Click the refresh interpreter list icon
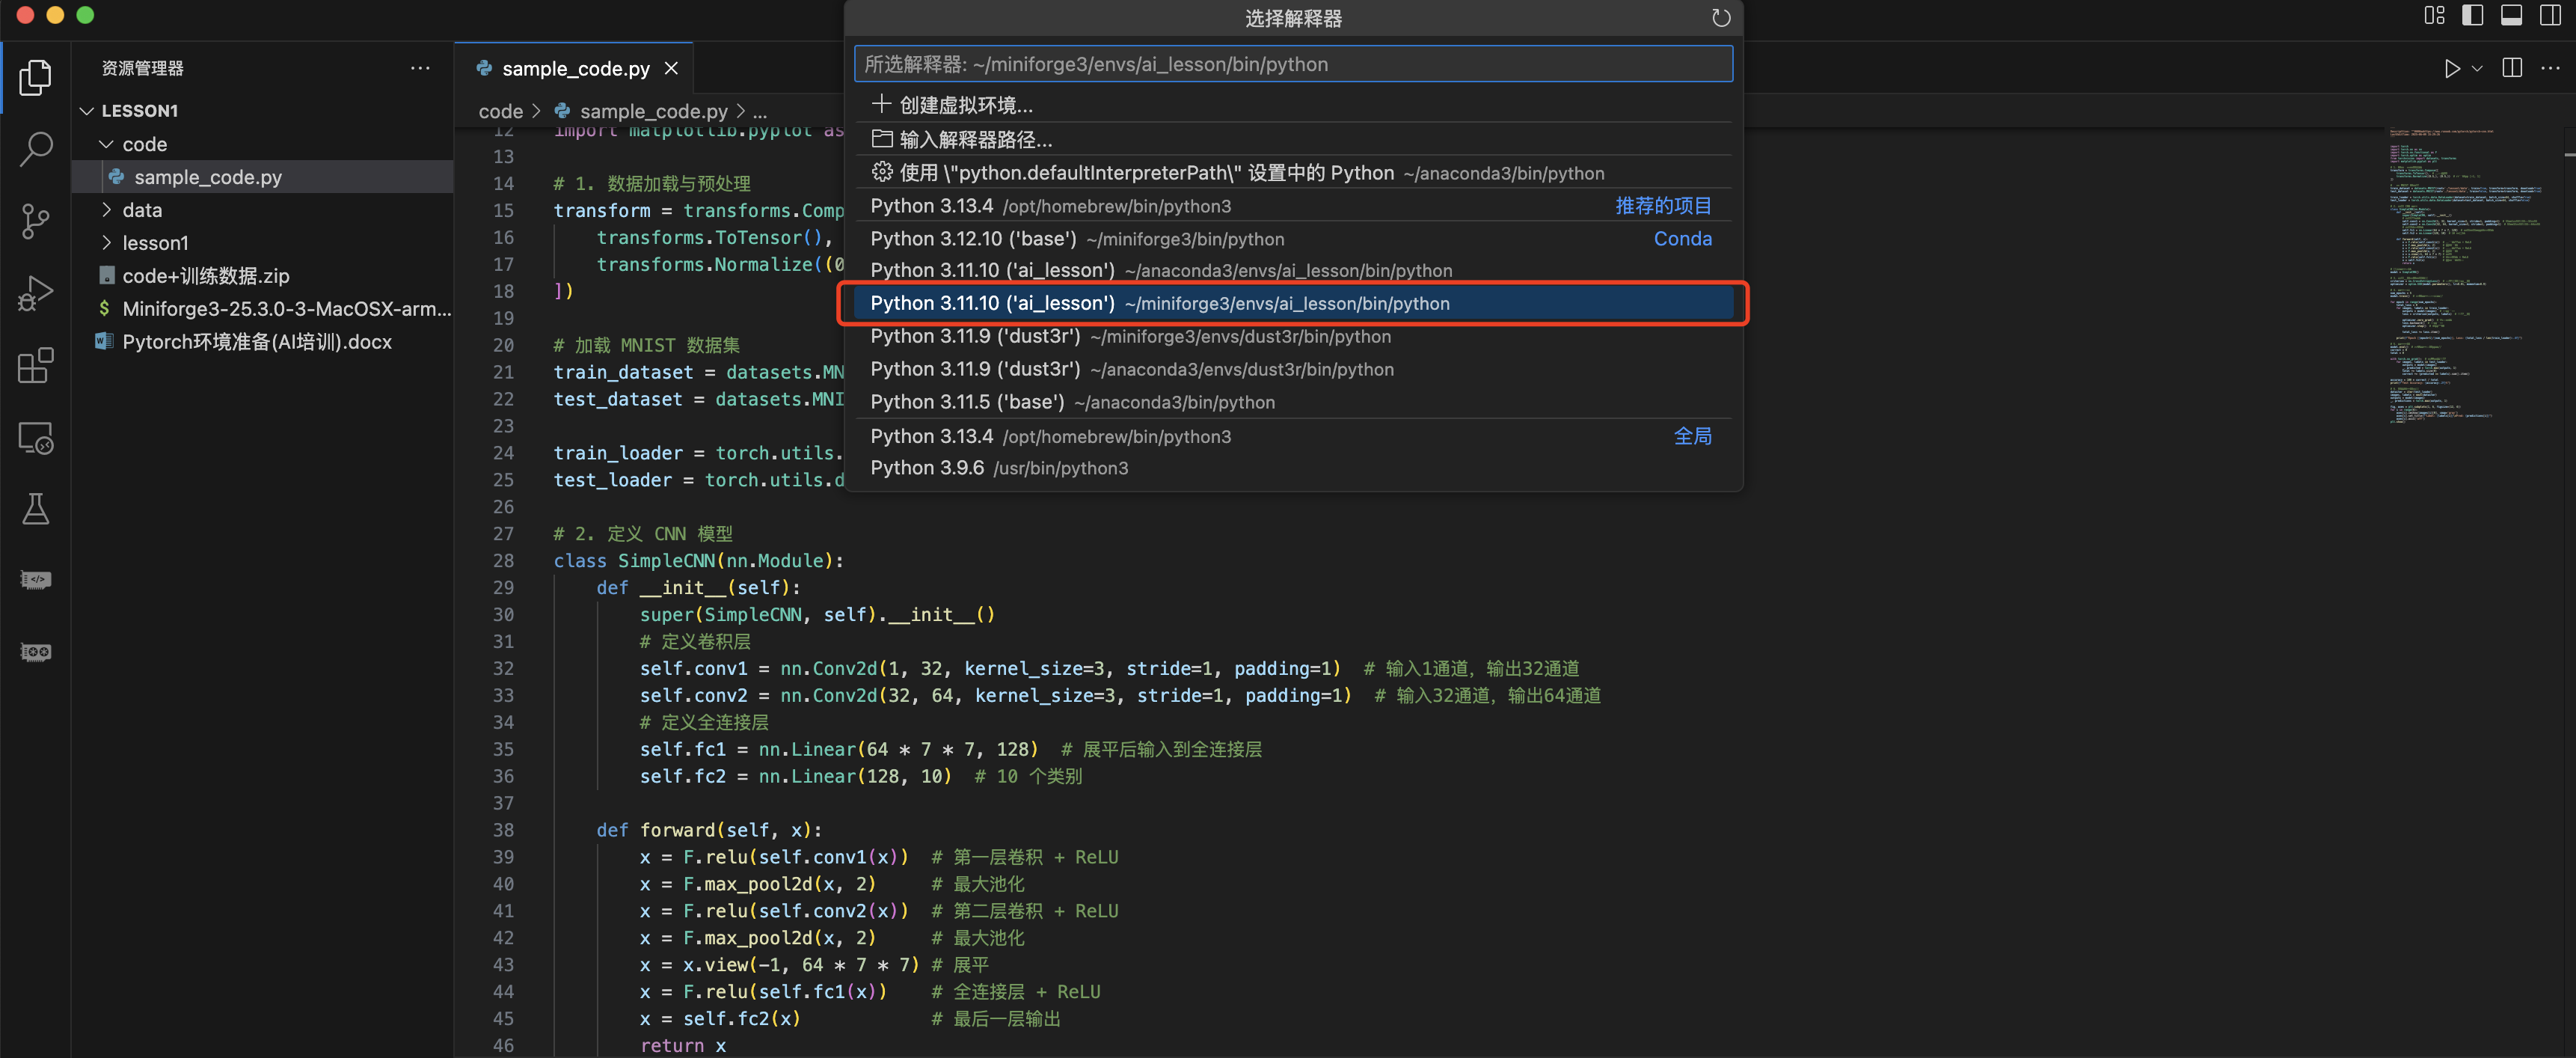The height and width of the screenshot is (1058, 2576). click(x=1720, y=18)
